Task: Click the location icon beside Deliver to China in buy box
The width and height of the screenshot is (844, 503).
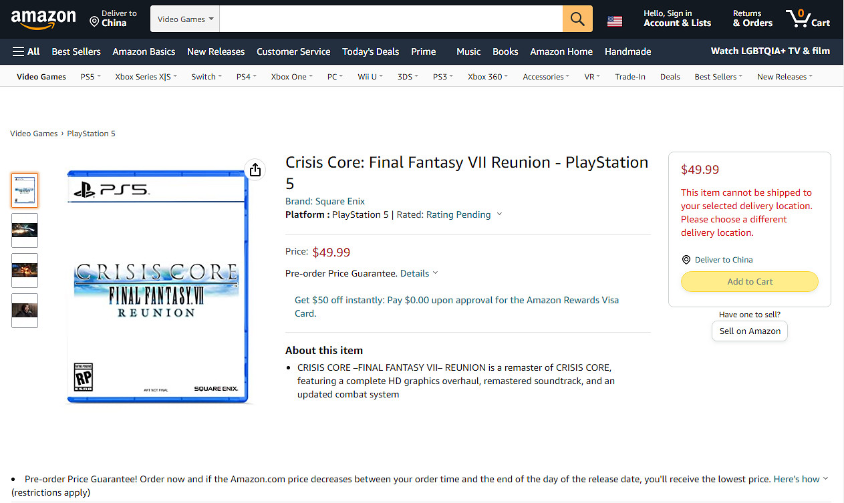Action: (x=686, y=260)
